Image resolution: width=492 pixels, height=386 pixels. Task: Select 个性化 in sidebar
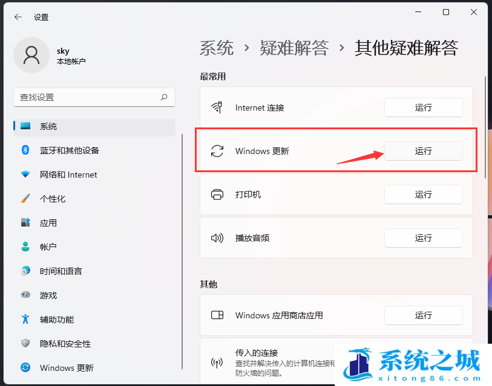click(53, 199)
